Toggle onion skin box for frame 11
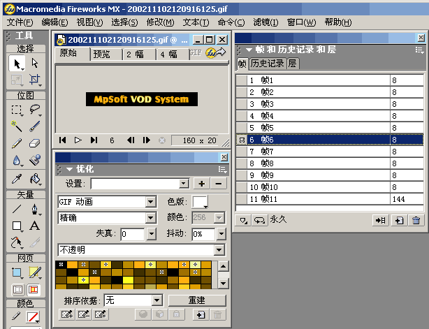Viewport: 429px width, 329px height. point(242,199)
